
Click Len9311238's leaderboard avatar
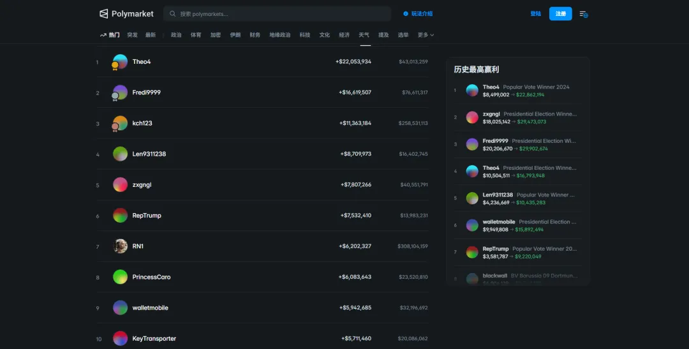(120, 154)
